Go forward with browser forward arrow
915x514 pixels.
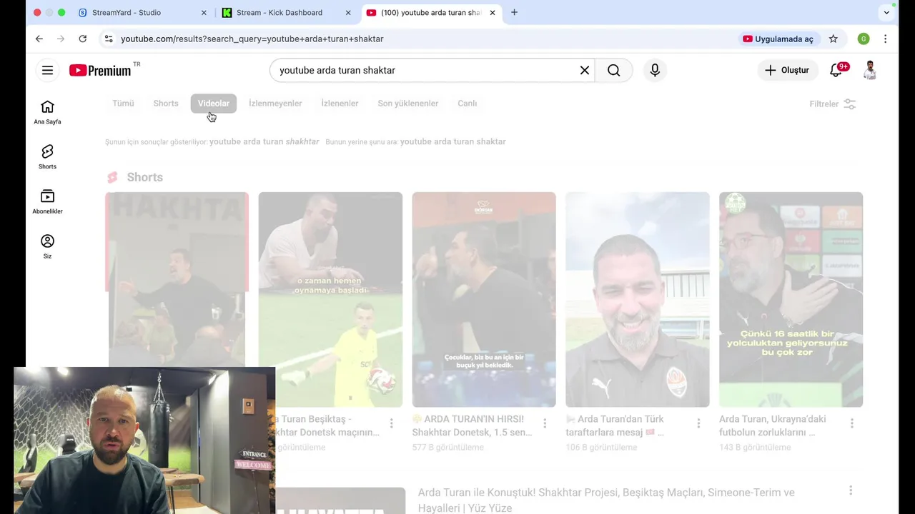click(x=61, y=39)
